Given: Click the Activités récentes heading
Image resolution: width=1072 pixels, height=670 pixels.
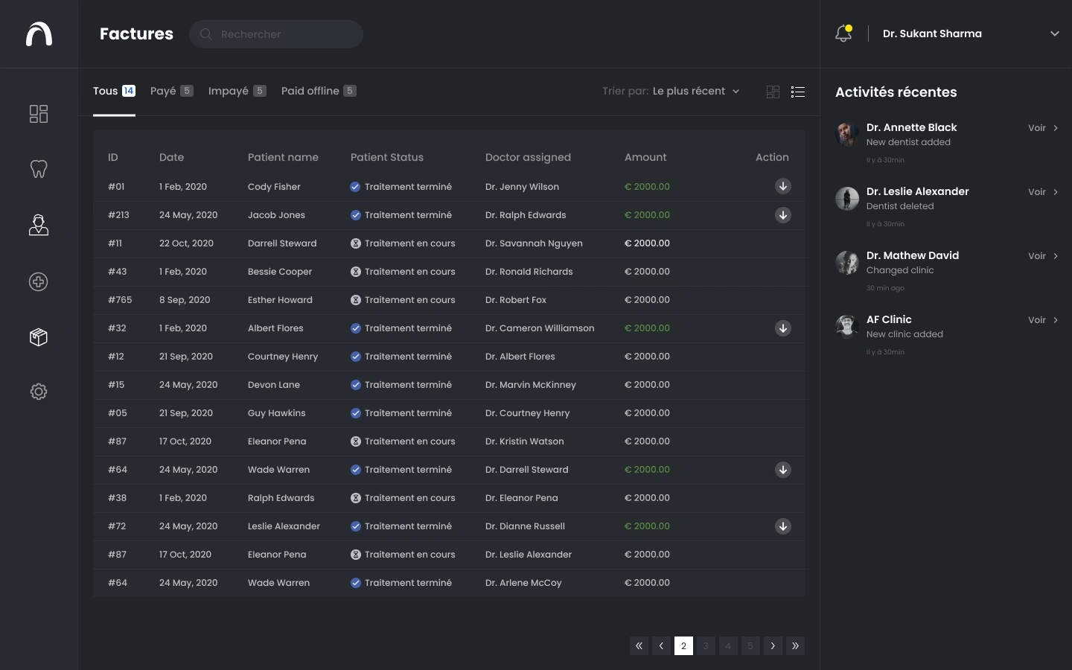Looking at the screenshot, I should point(896,92).
